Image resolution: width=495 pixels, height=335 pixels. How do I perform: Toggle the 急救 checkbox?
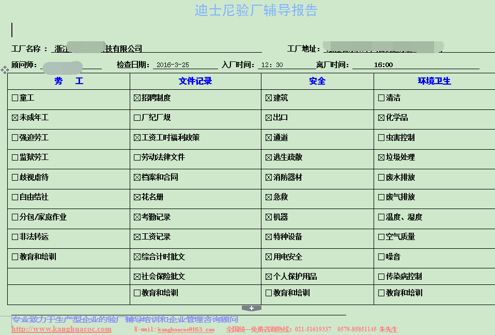click(x=269, y=198)
